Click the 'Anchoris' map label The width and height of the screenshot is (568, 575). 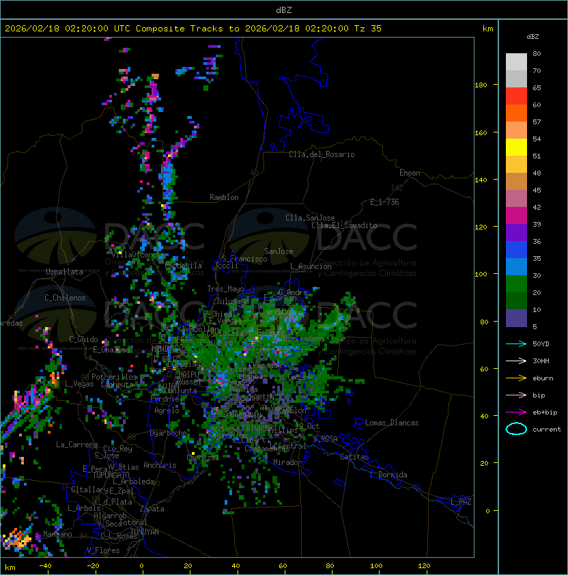click(160, 465)
